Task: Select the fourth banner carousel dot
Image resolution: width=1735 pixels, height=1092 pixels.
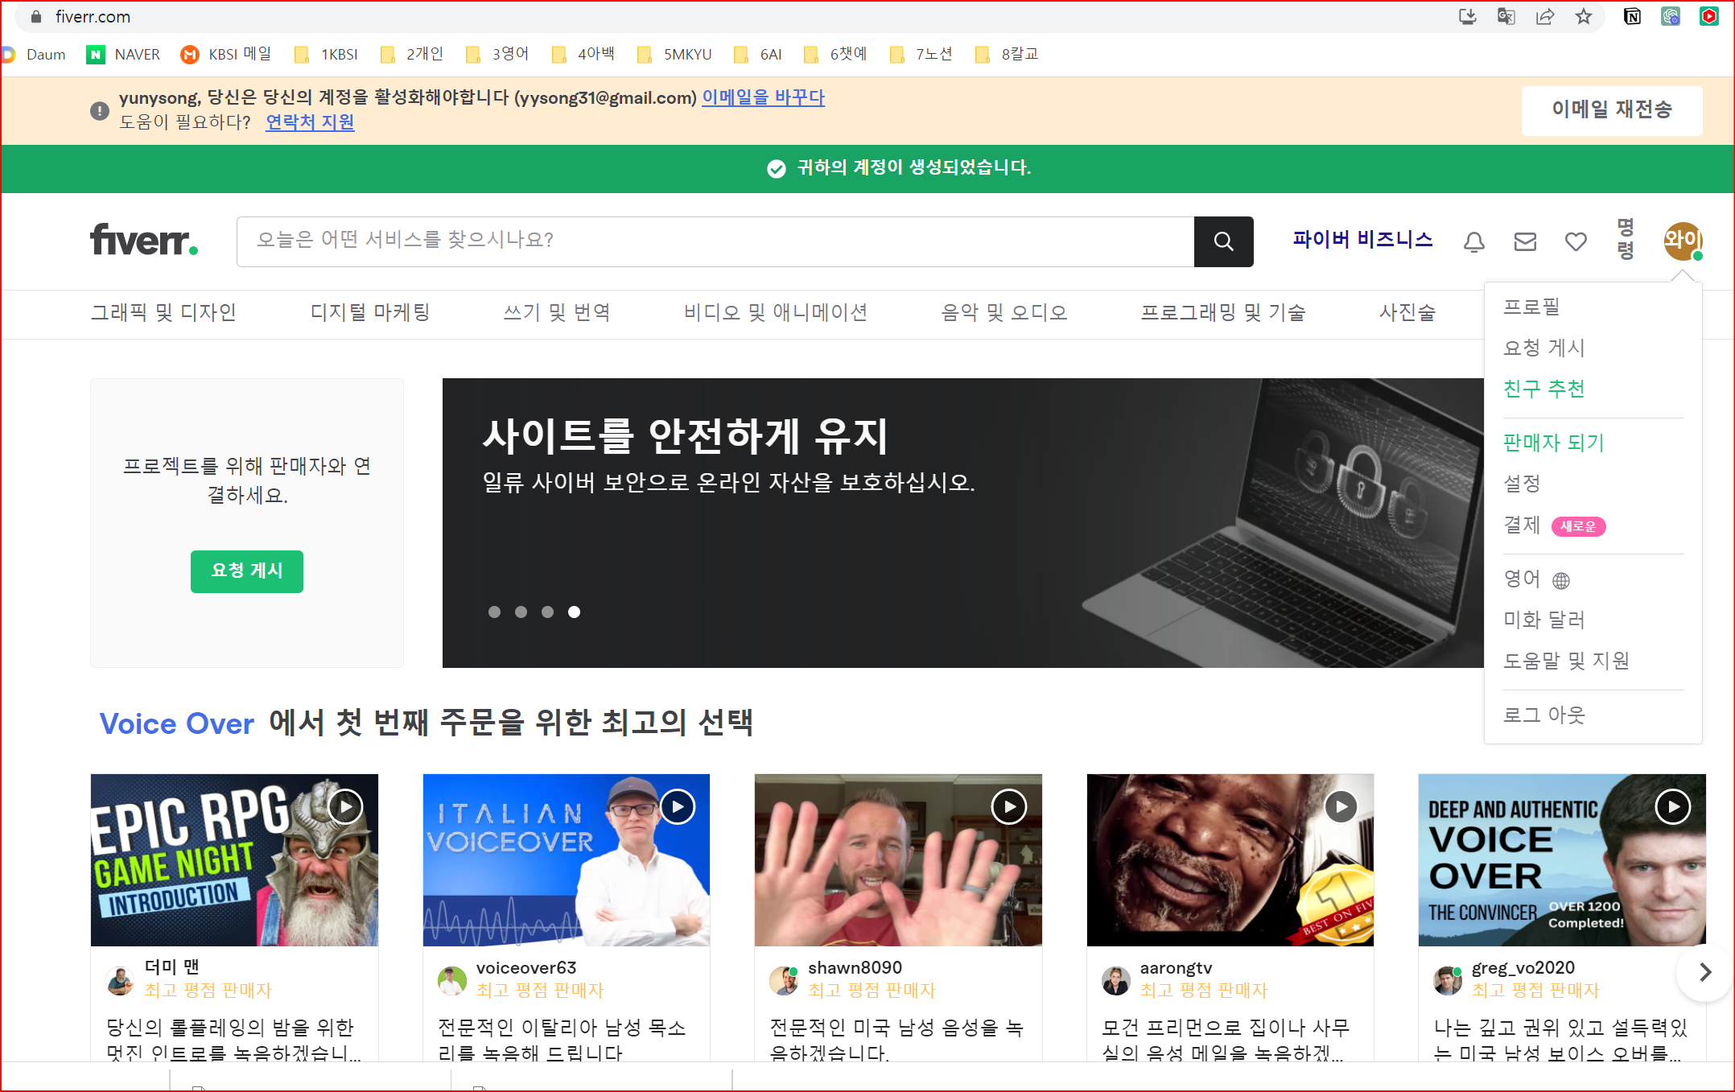Action: (574, 612)
